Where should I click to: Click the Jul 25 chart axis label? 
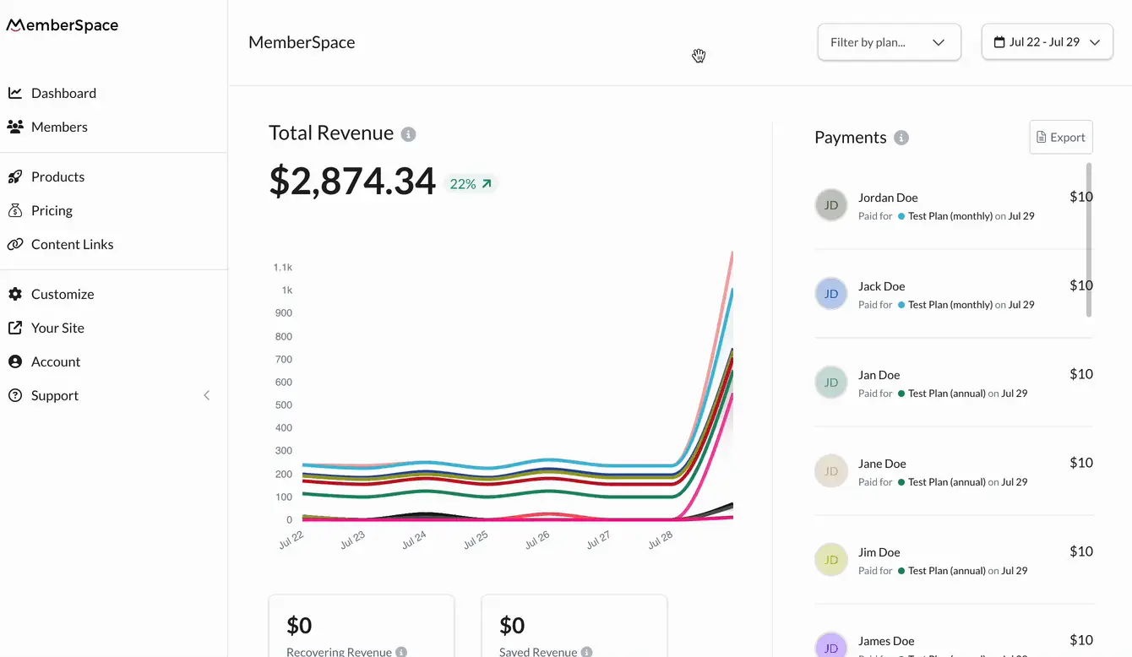pyautogui.click(x=476, y=540)
